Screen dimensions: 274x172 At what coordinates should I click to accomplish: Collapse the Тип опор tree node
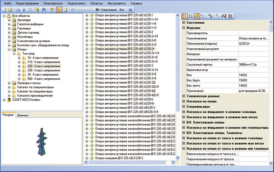pyautogui.click(x=14, y=54)
